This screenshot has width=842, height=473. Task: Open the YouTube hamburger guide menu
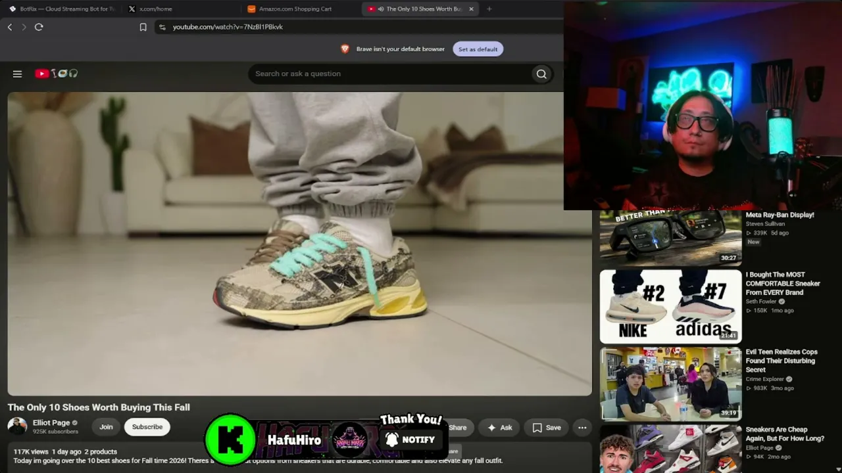click(18, 74)
